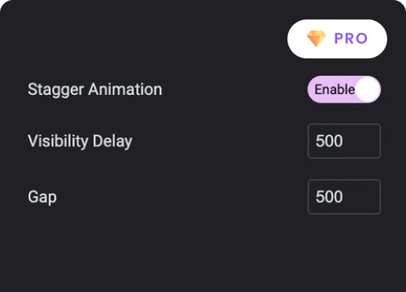Disable the Stagger Animation toggle
Viewport: 406px width, 292px height.
pos(344,89)
